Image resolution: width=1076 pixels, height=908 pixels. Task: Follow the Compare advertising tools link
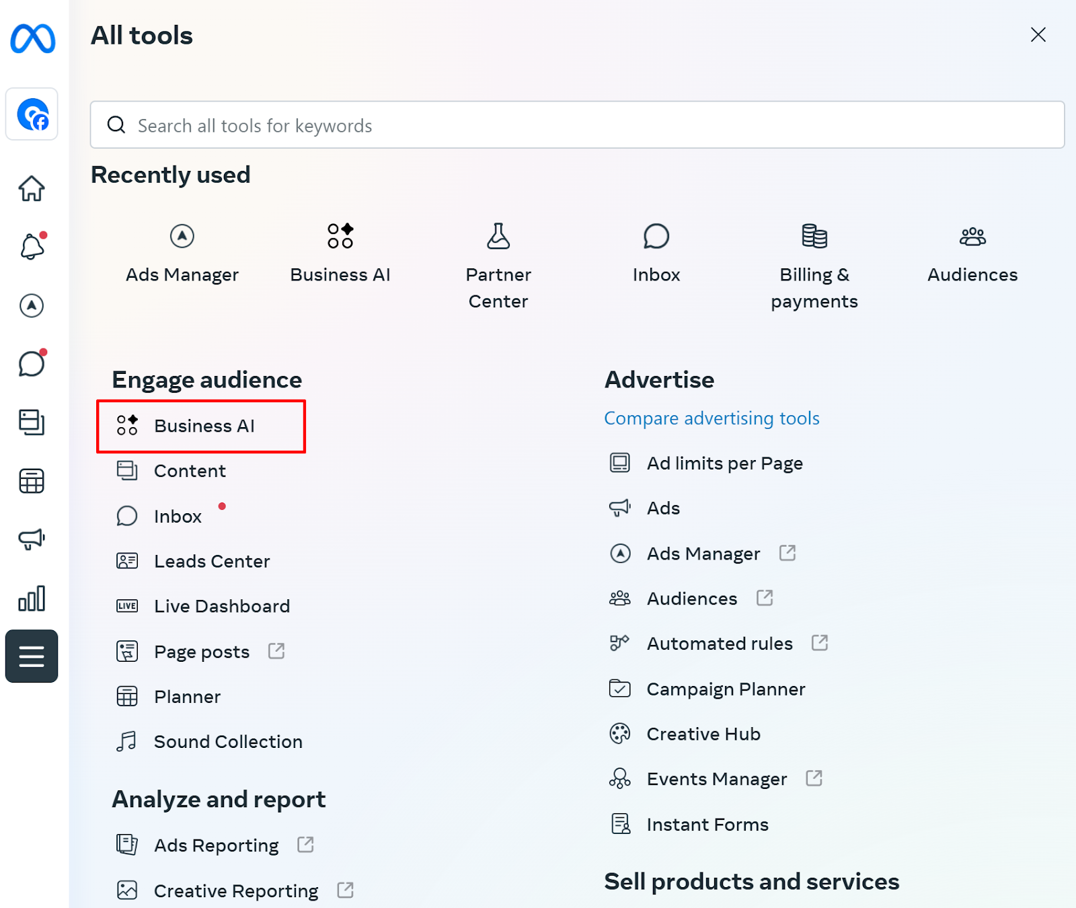tap(712, 418)
